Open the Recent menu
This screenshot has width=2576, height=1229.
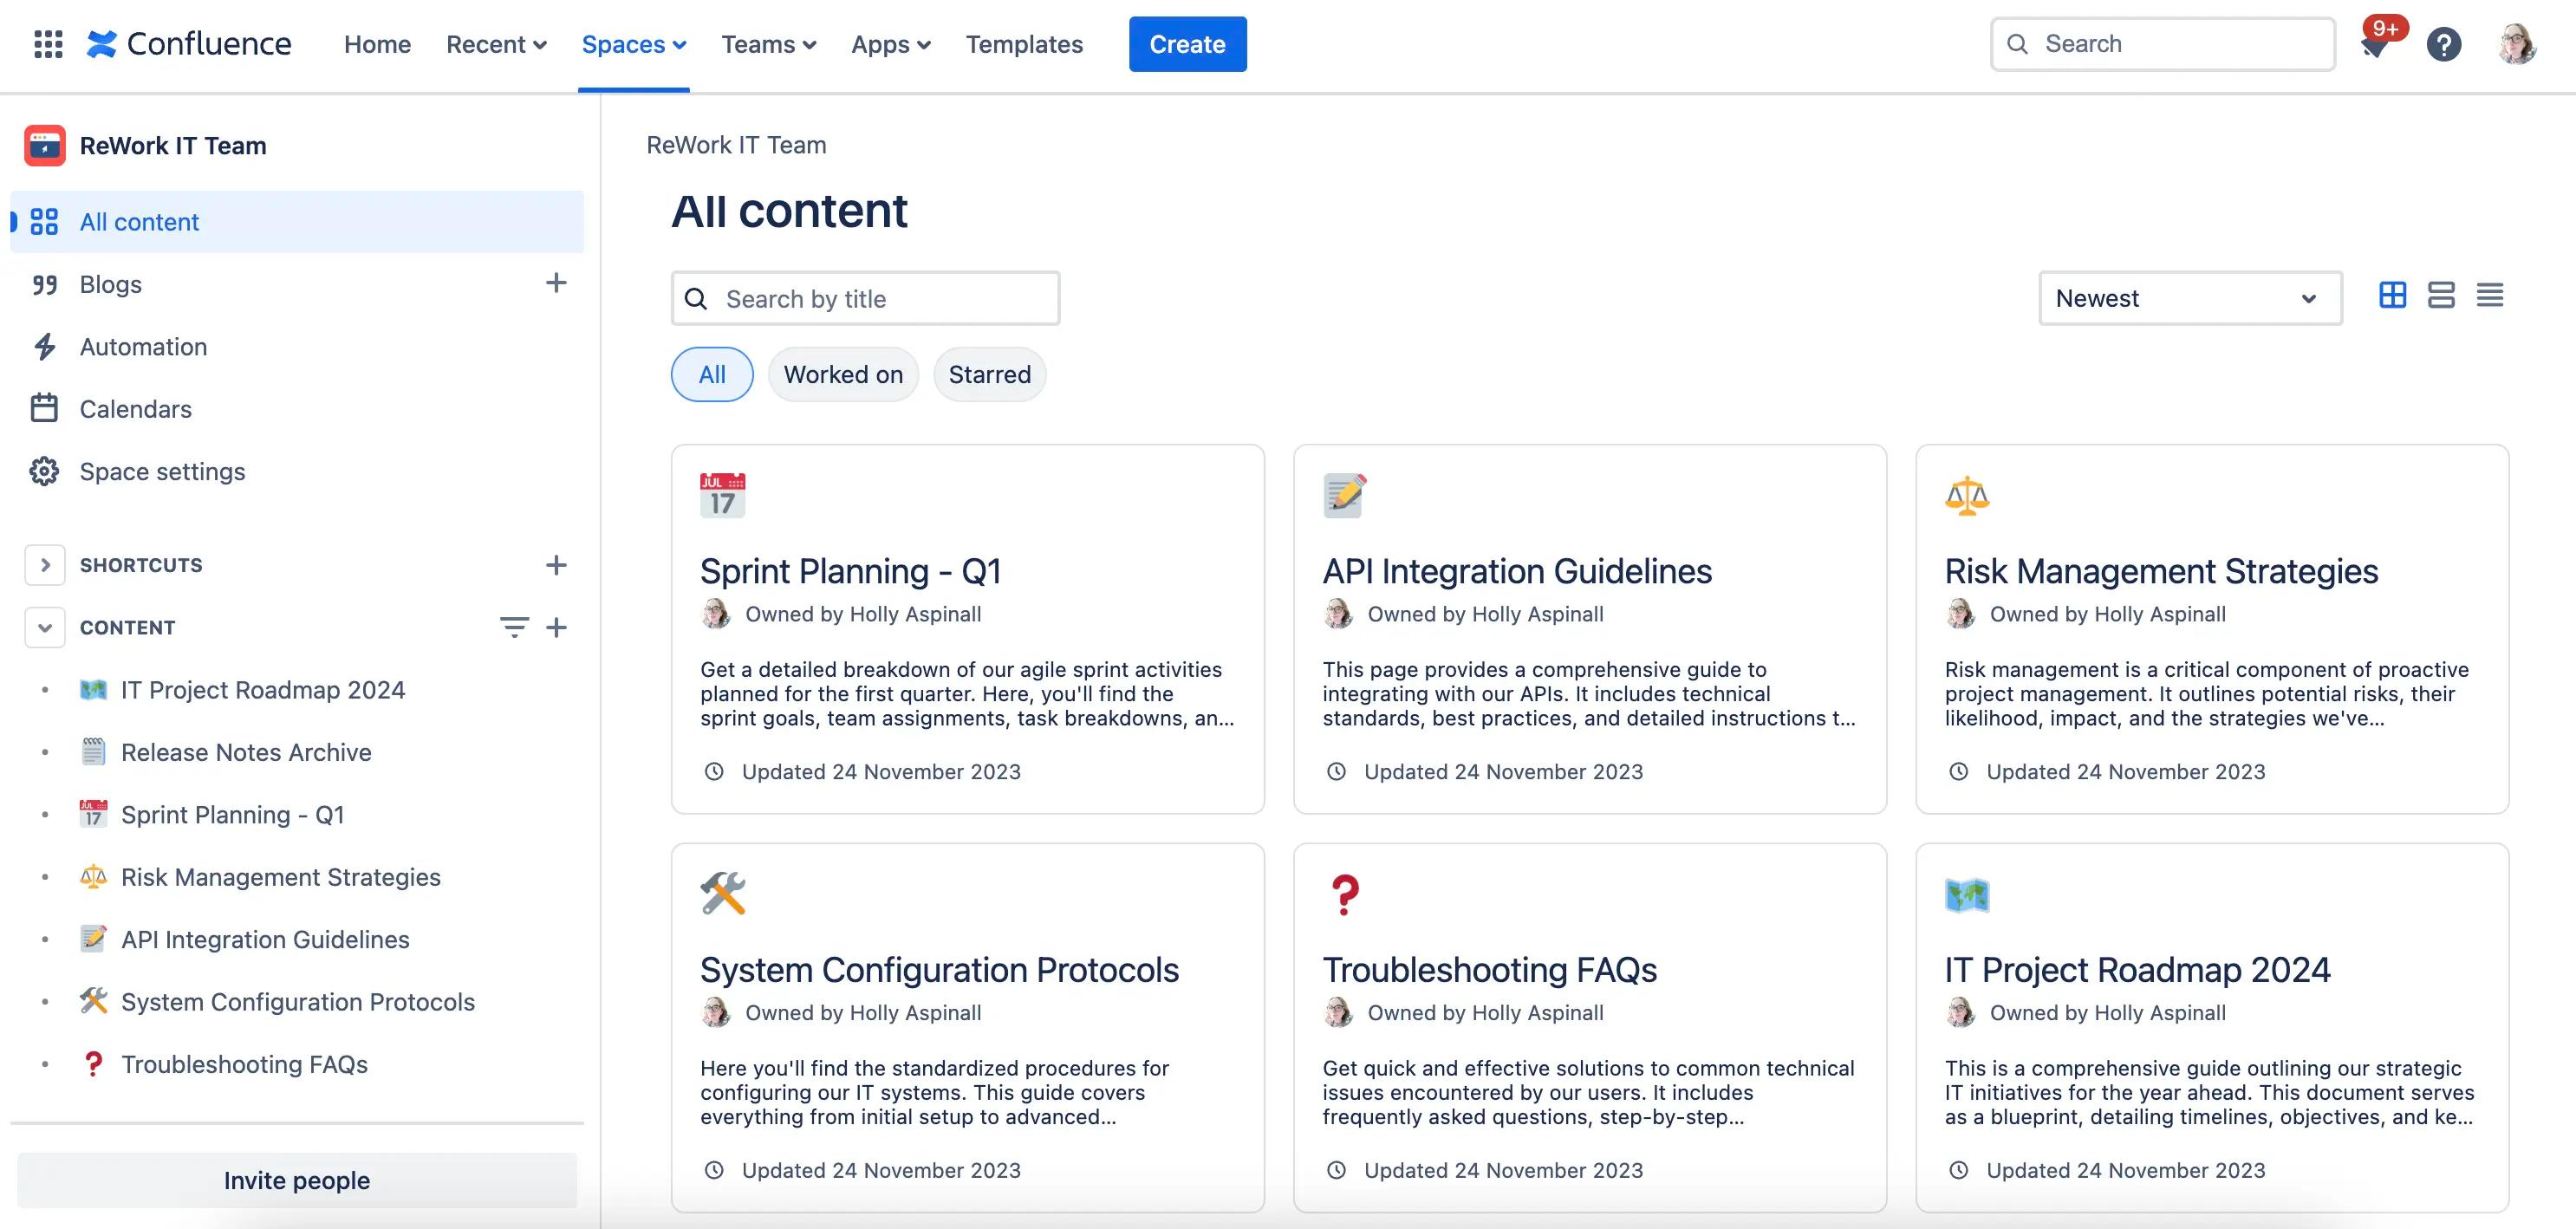pyautogui.click(x=495, y=44)
